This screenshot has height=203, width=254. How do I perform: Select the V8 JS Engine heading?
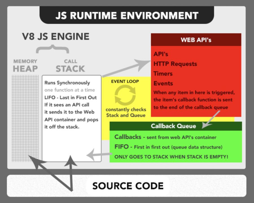[55, 36]
